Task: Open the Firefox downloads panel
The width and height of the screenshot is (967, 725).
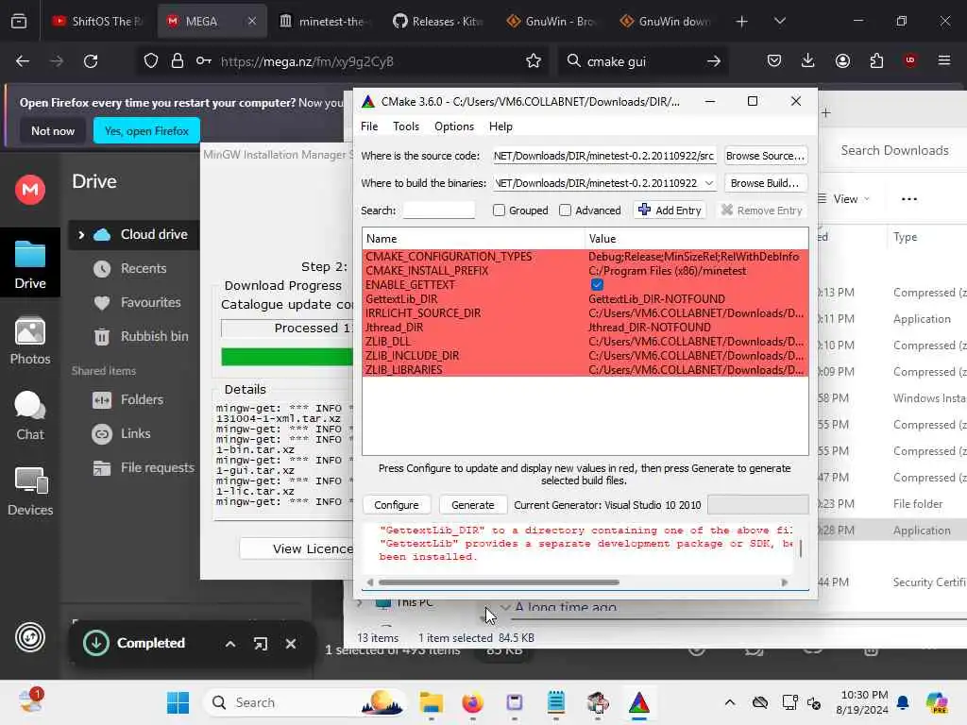Action: pos(808,61)
